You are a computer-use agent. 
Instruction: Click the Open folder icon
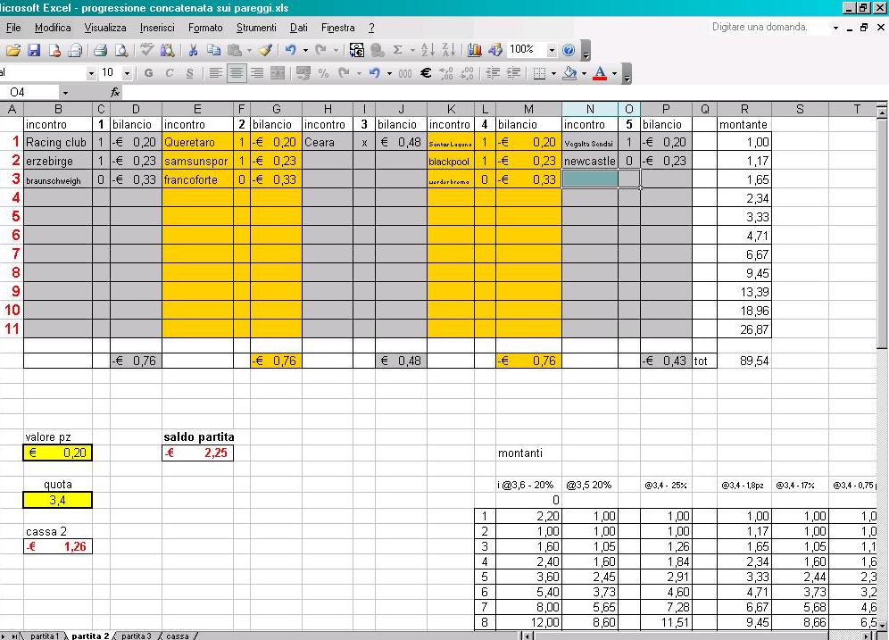click(x=13, y=51)
